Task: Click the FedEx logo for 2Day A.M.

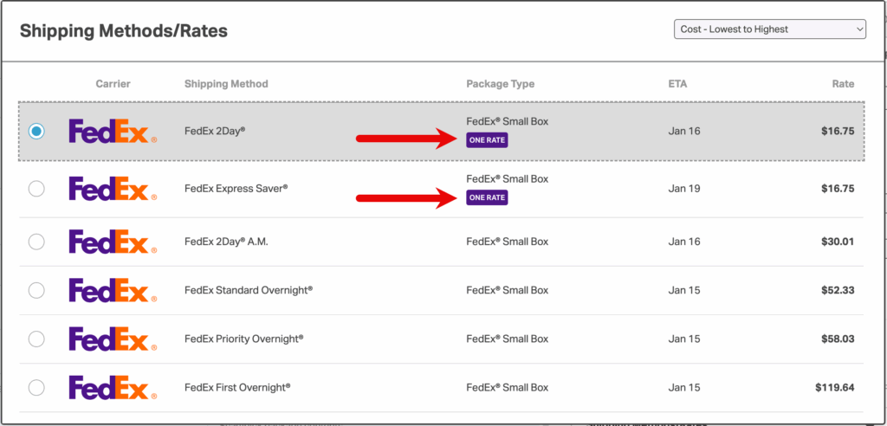Action: point(113,242)
